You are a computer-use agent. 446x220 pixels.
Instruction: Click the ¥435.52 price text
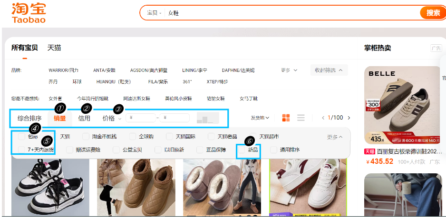[x=380, y=161]
